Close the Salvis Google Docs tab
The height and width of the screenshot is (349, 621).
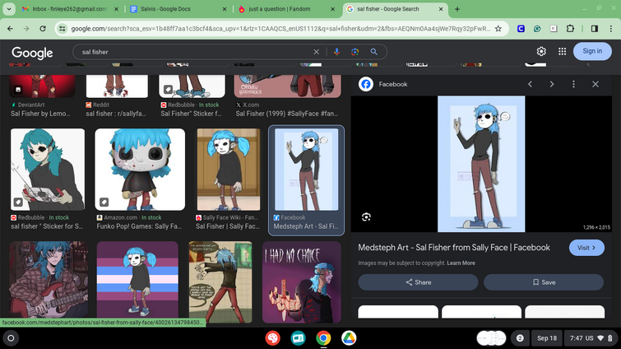[x=225, y=9]
